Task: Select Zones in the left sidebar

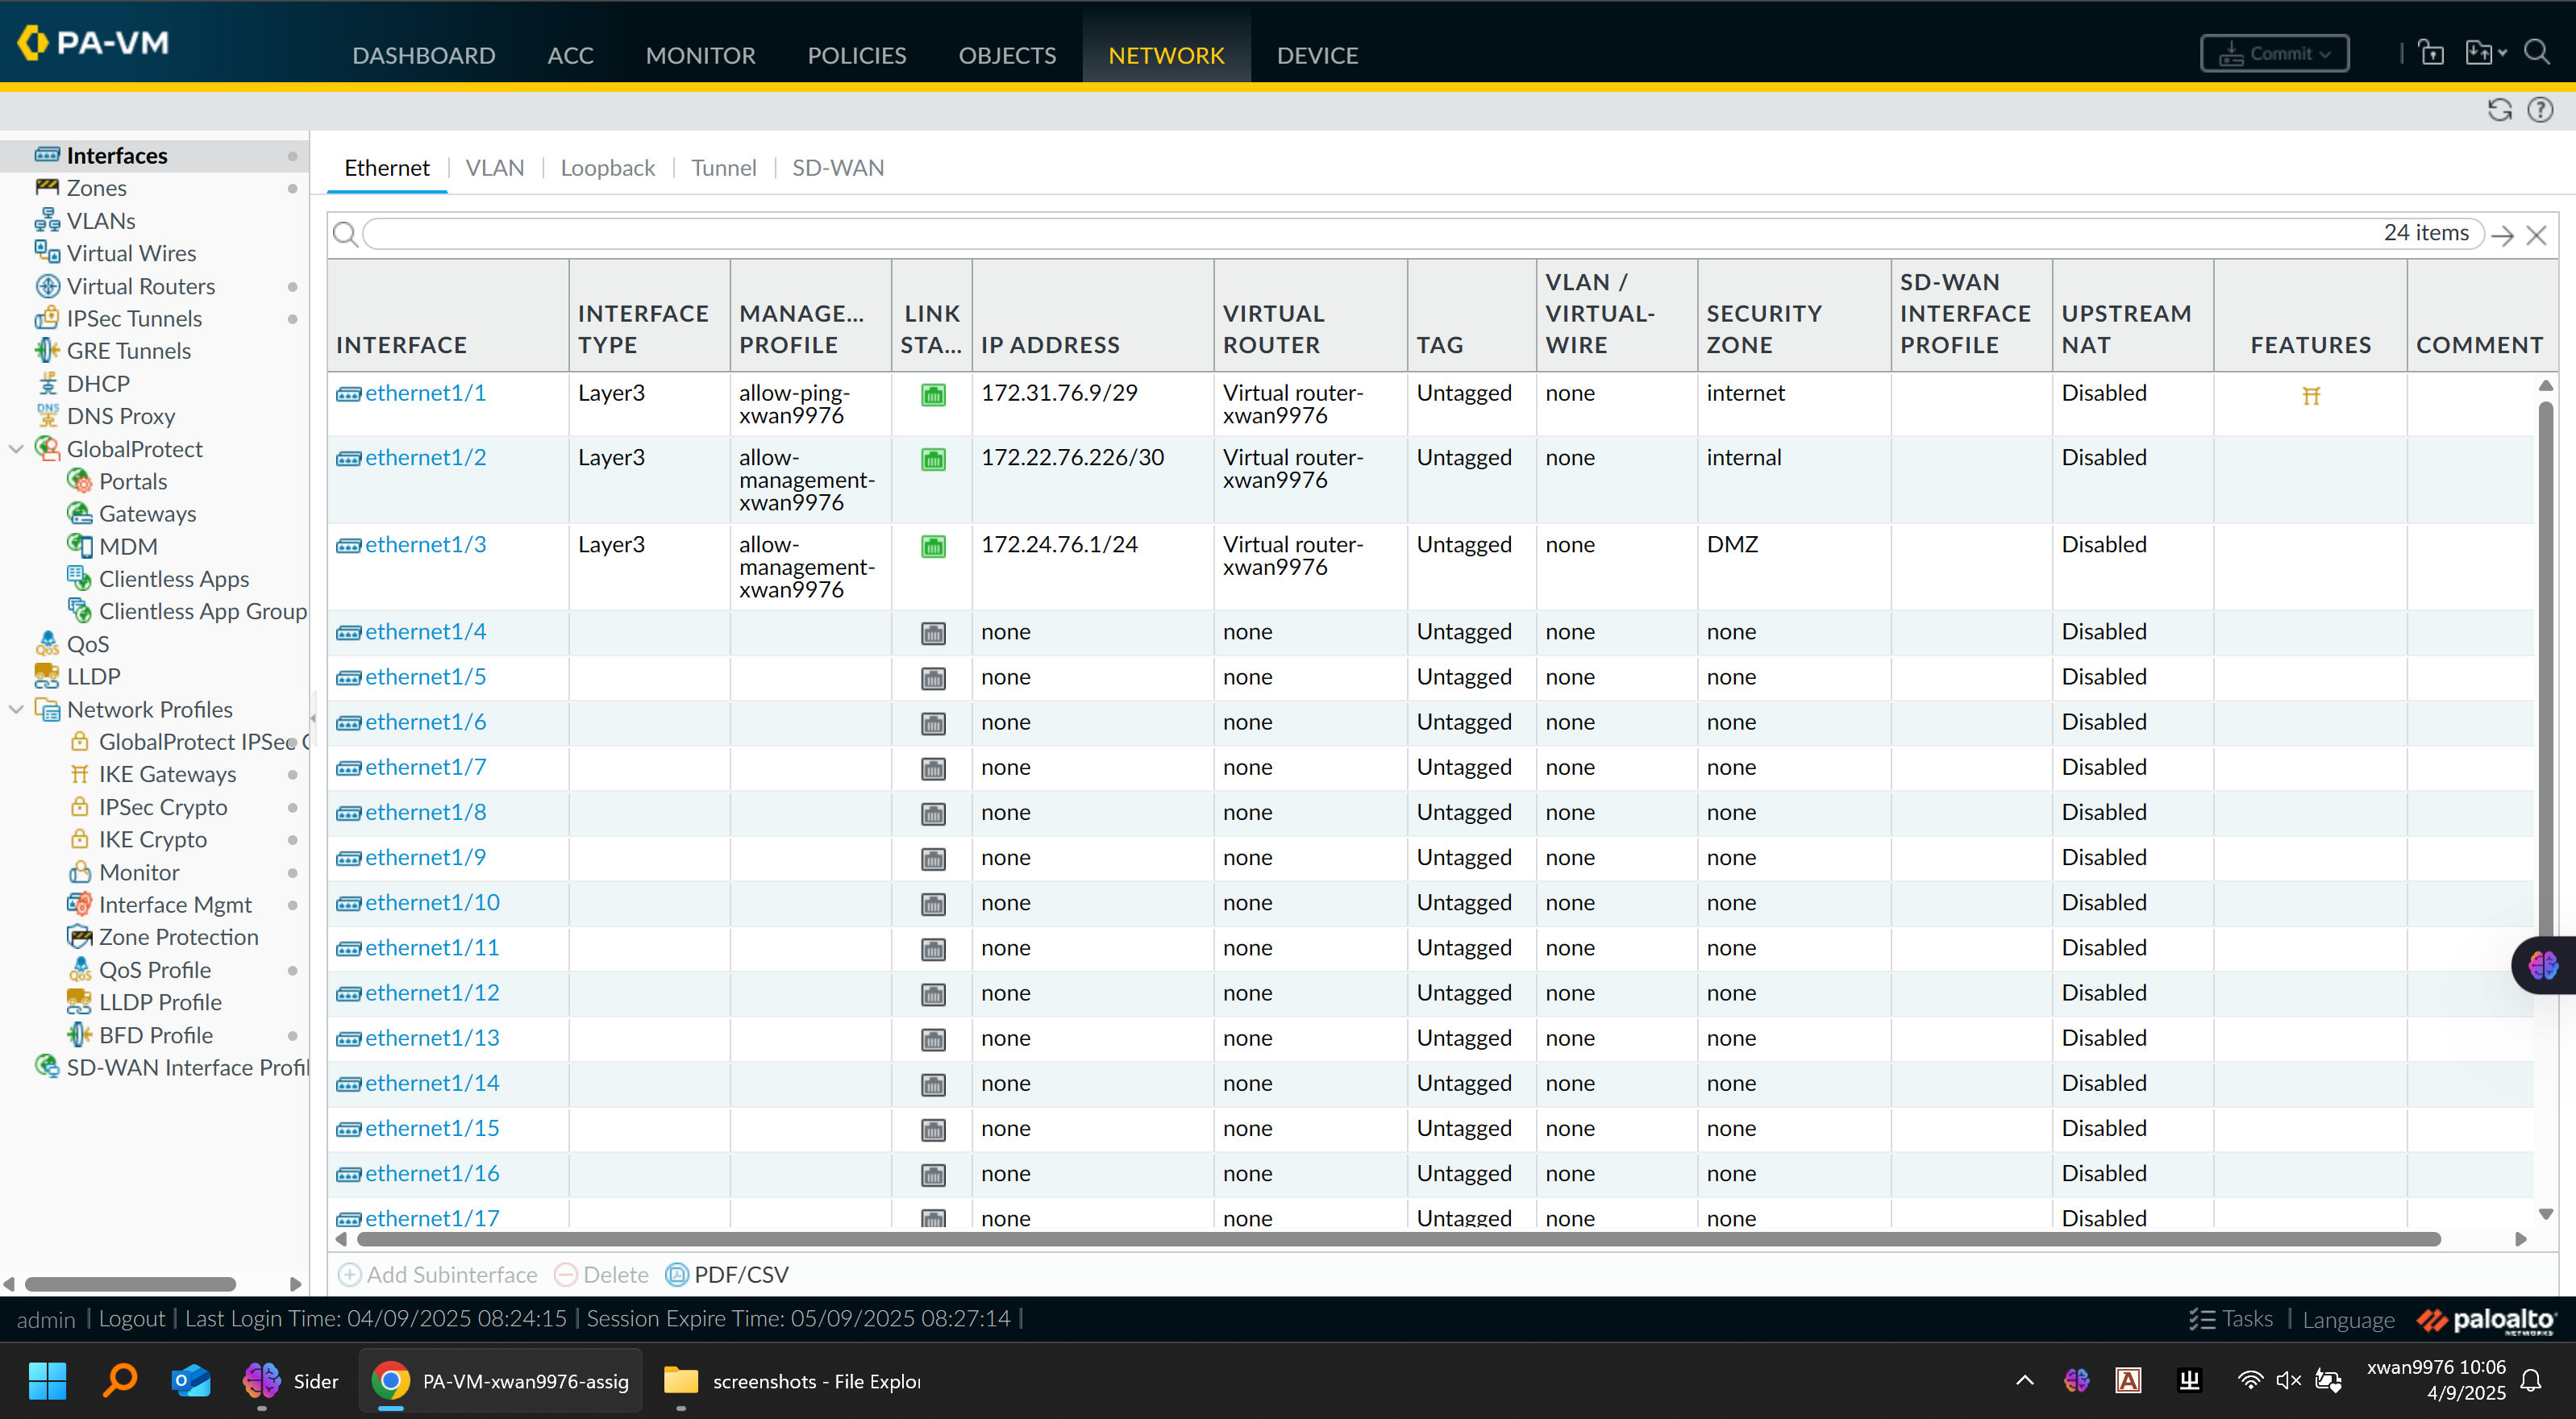Action: (96, 188)
